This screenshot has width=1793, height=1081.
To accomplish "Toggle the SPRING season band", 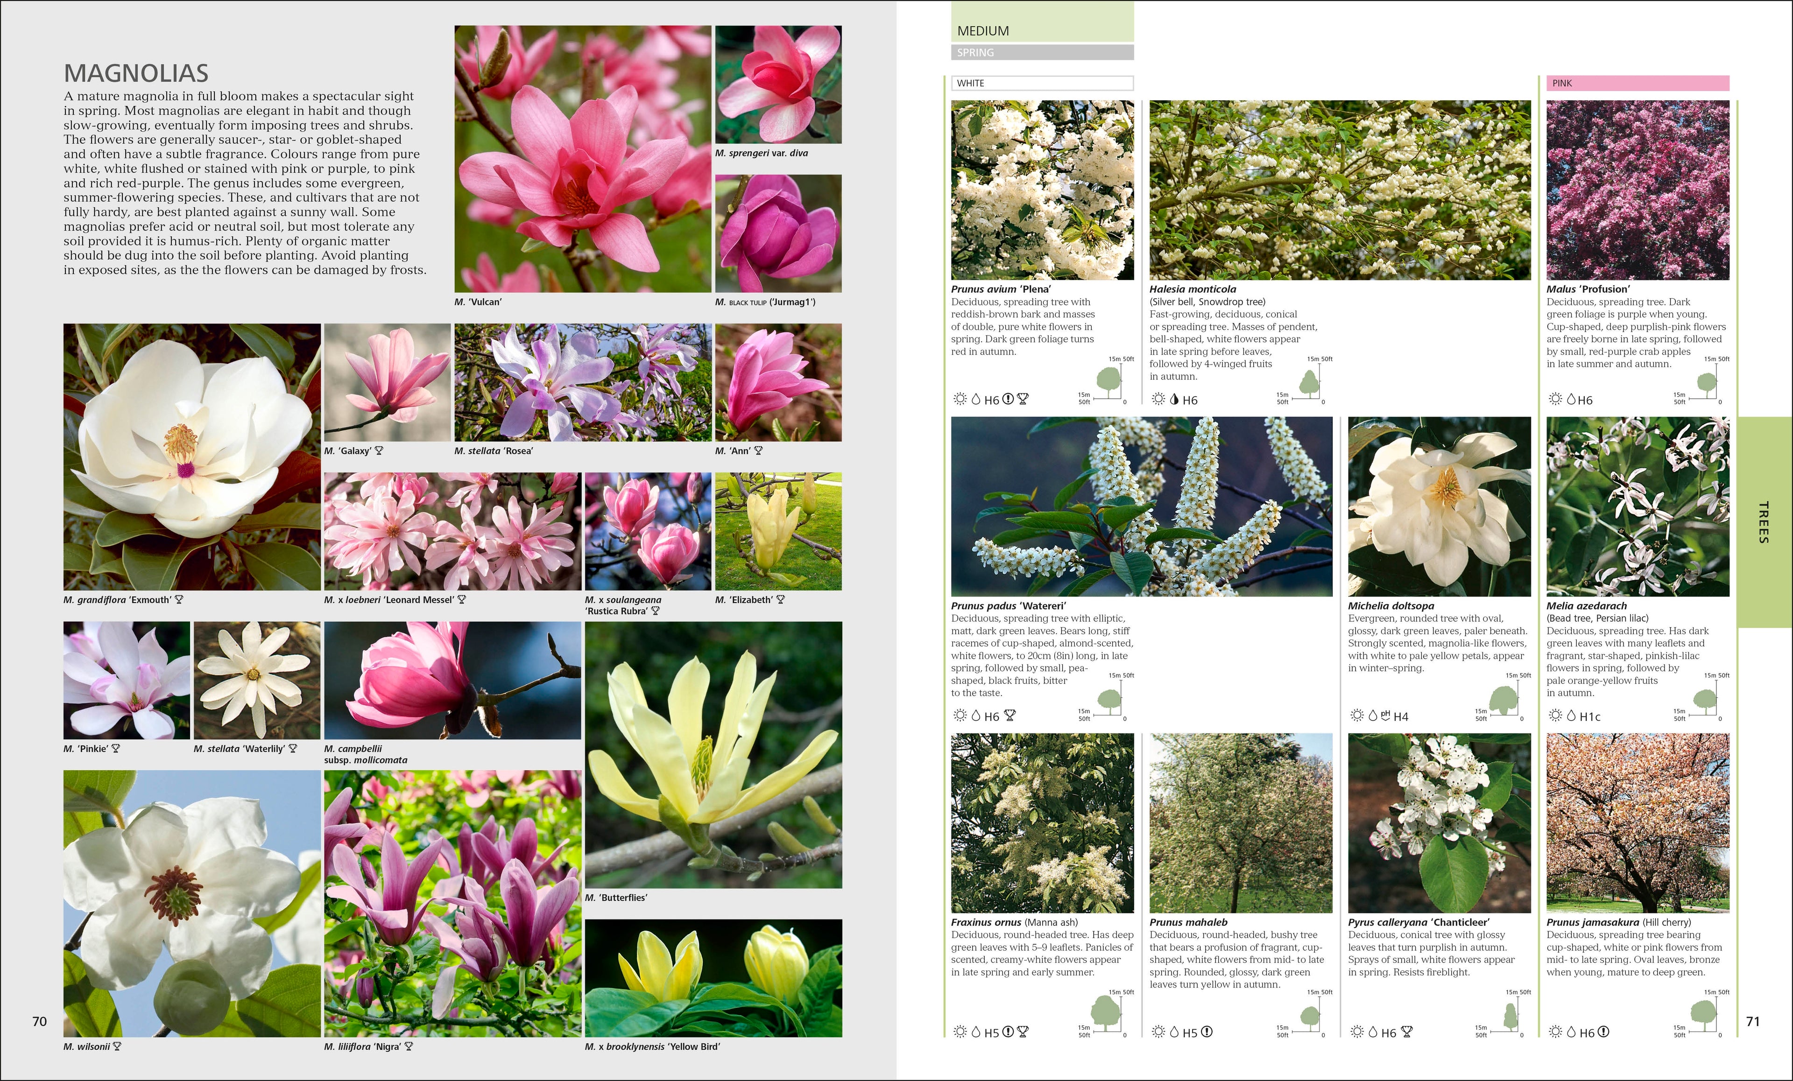I will click(1044, 52).
